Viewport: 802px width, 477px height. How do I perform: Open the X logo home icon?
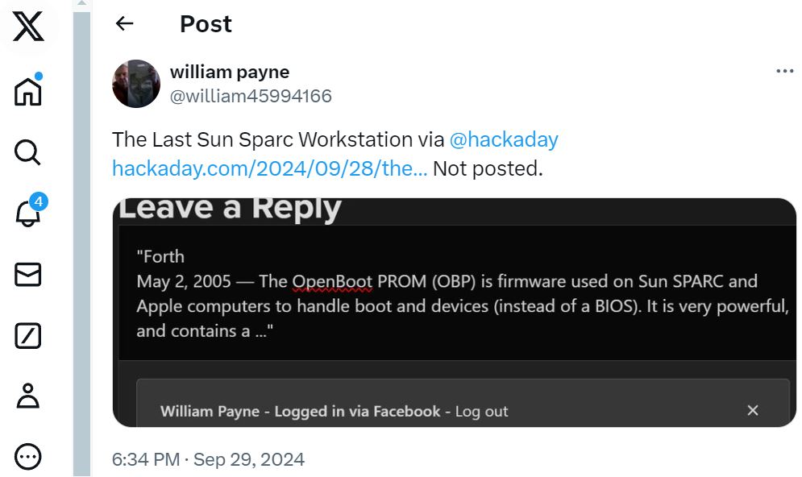pyautogui.click(x=28, y=27)
